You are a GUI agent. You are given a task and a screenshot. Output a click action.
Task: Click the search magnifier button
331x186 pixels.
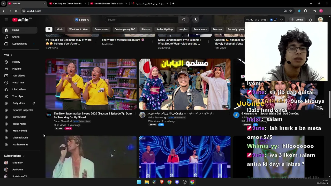click(x=184, y=20)
